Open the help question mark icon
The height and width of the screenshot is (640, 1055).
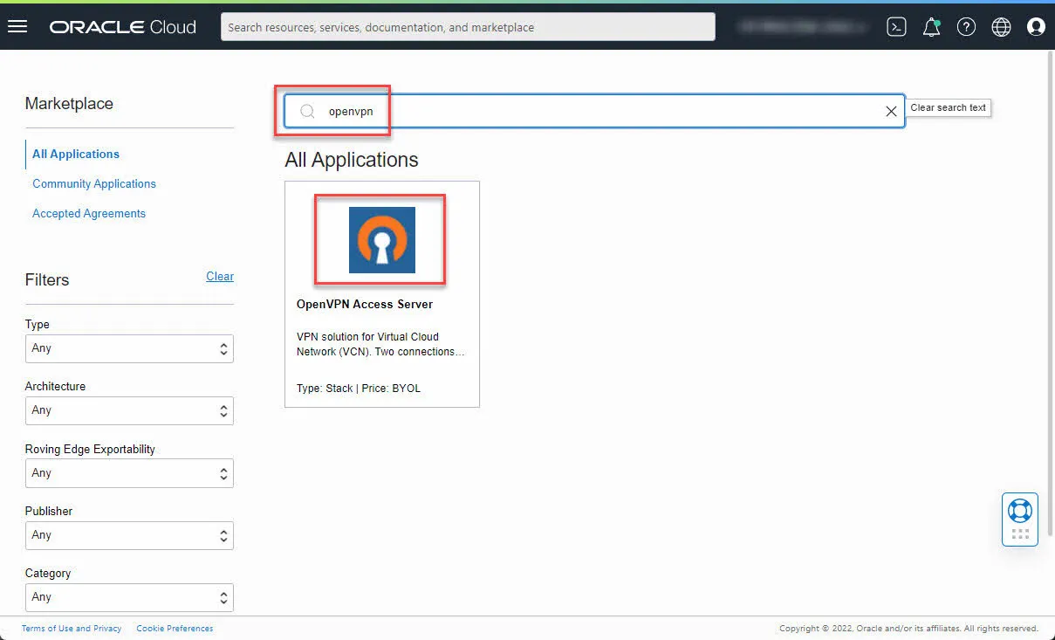pos(966,27)
